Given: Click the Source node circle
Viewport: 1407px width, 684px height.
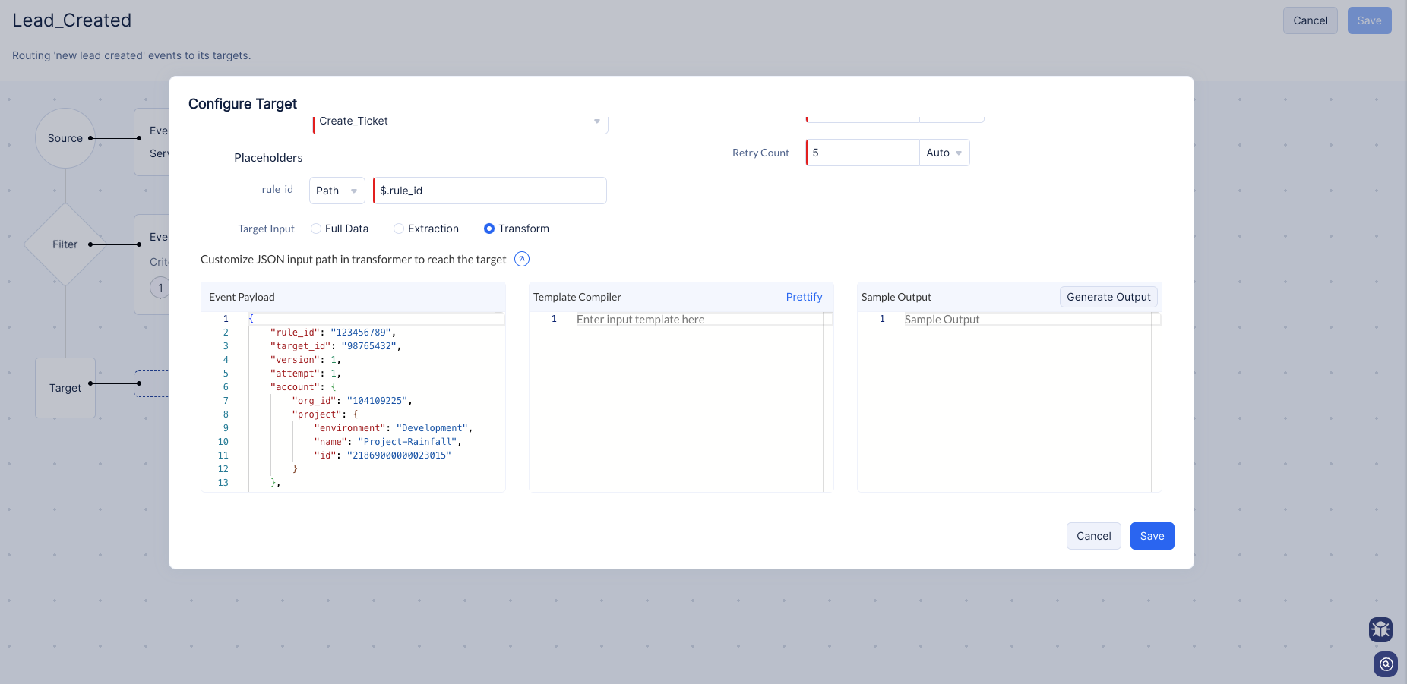Looking at the screenshot, I should pyautogui.click(x=65, y=138).
